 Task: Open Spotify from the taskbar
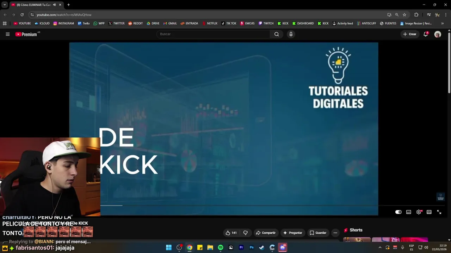221,247
